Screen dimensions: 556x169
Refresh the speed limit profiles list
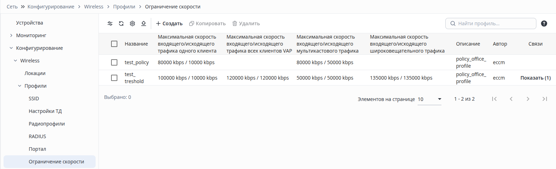[x=121, y=23]
